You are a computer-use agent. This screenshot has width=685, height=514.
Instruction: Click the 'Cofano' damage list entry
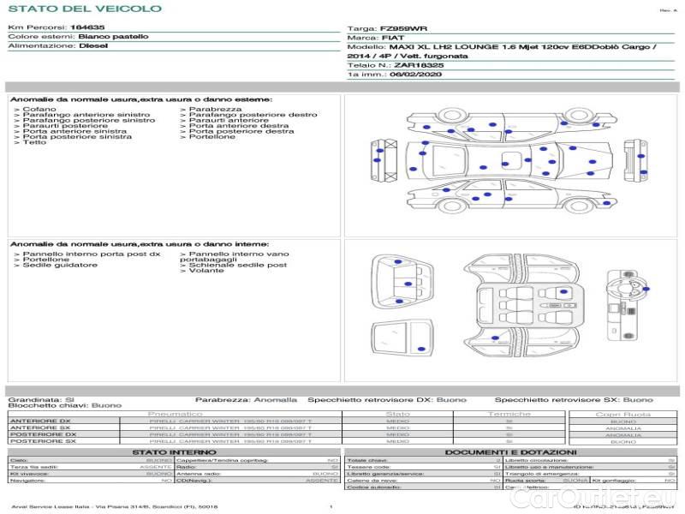[x=39, y=110]
